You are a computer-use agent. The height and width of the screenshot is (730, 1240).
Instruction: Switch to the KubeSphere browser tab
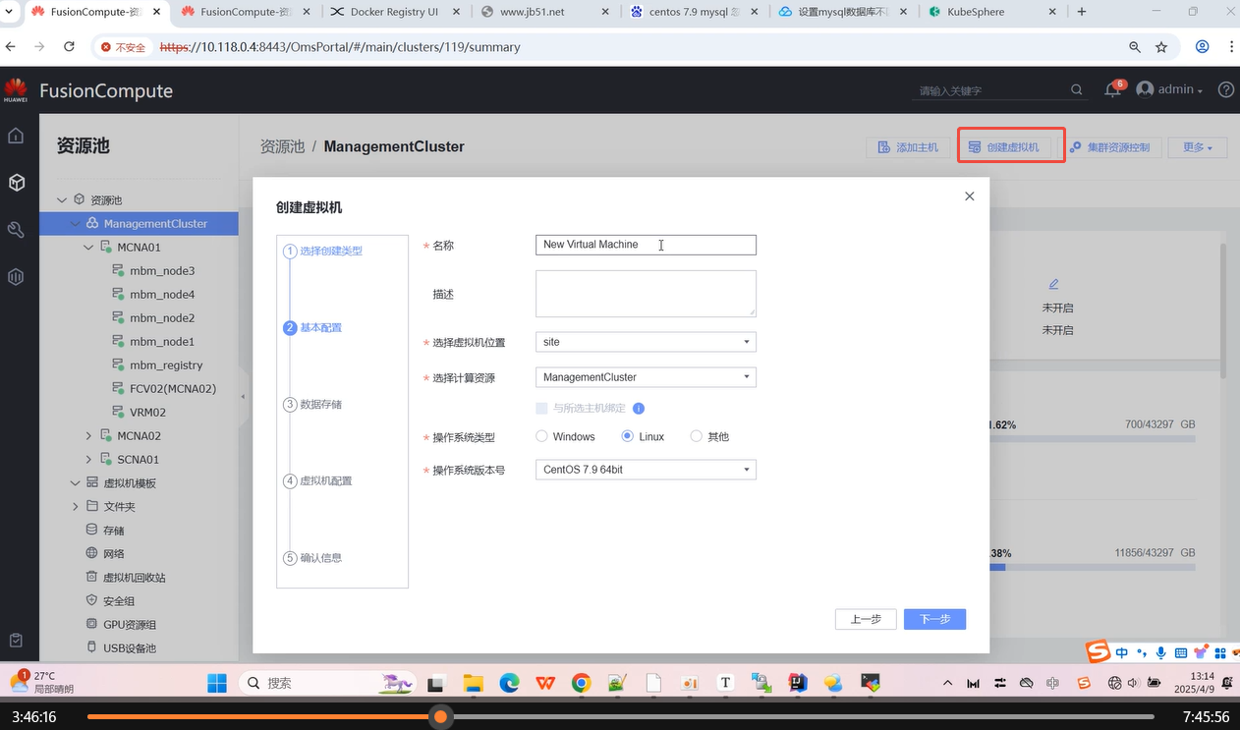pos(987,12)
